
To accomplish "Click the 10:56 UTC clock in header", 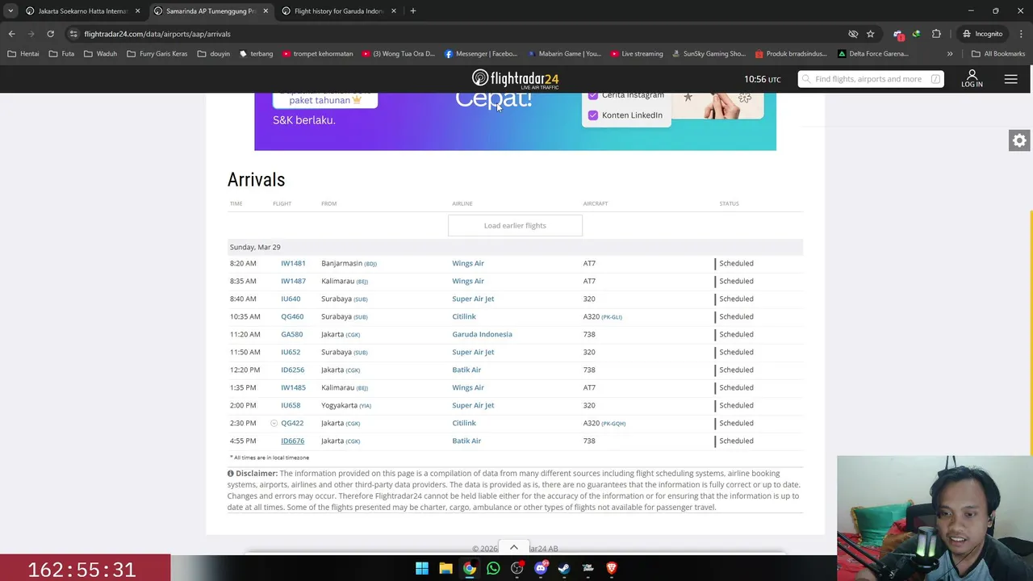I will pyautogui.click(x=762, y=79).
